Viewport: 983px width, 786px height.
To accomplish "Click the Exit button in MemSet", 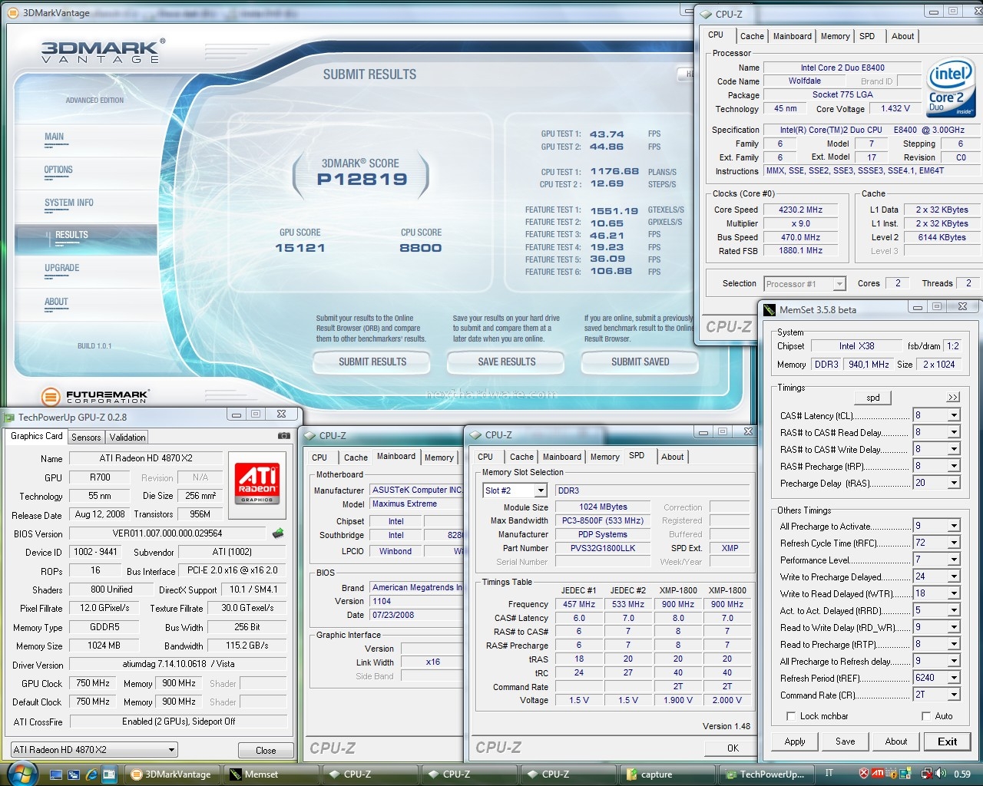I will (948, 741).
